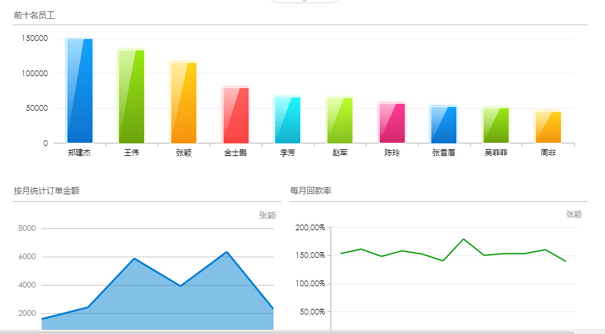Click the blue bar for 郑建杰
The image size is (605, 334).
pos(80,91)
